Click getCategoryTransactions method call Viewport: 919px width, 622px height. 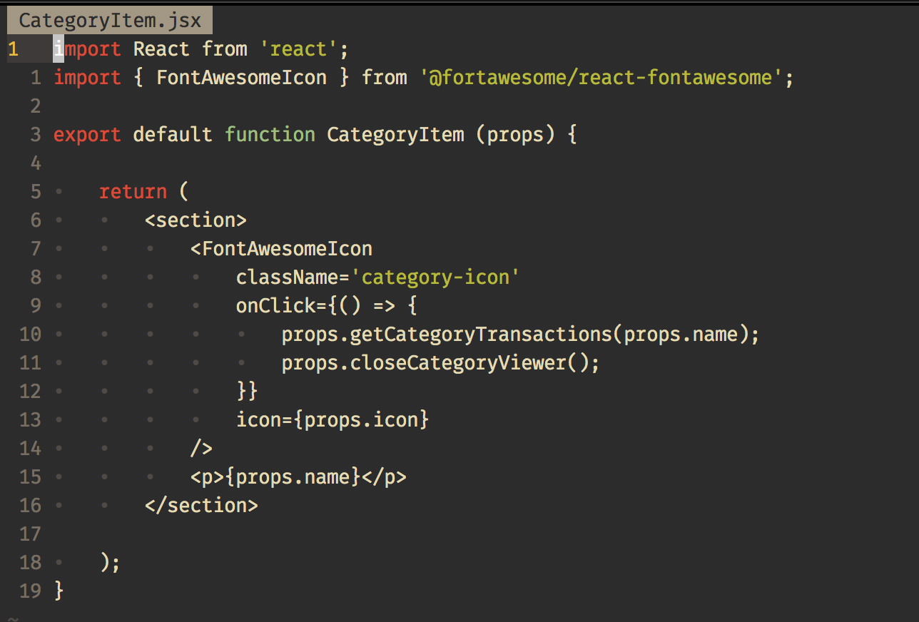click(481, 334)
